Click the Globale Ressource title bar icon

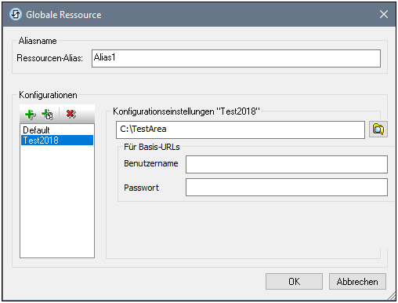pyautogui.click(x=16, y=14)
